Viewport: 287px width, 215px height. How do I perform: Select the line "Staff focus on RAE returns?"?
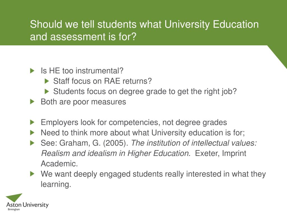point(103,81)
